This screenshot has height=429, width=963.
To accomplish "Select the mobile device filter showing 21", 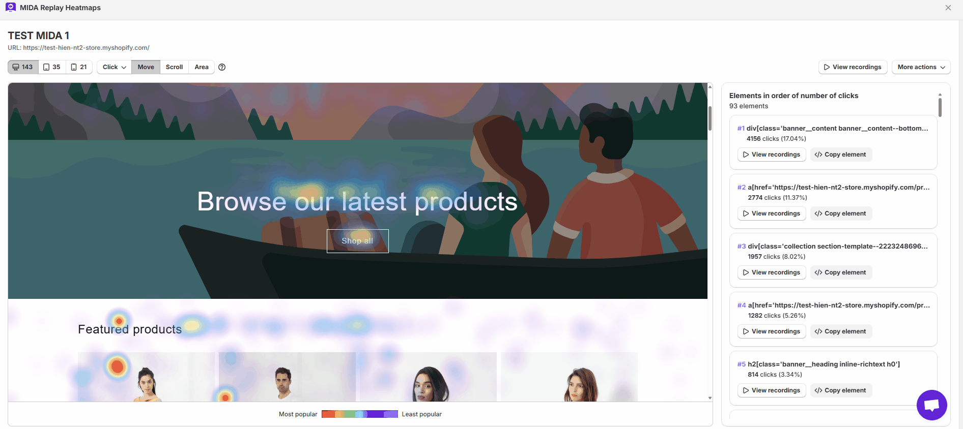I will click(x=79, y=67).
